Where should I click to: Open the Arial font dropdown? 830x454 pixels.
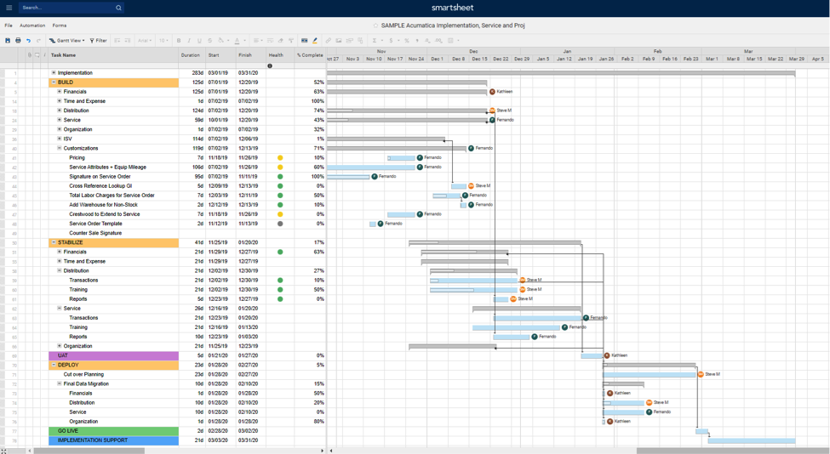click(x=145, y=40)
